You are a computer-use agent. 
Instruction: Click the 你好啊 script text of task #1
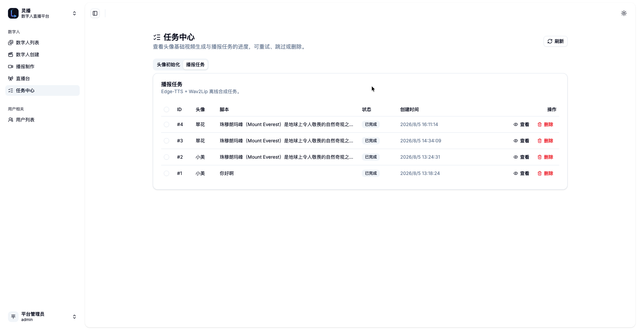[227, 173]
